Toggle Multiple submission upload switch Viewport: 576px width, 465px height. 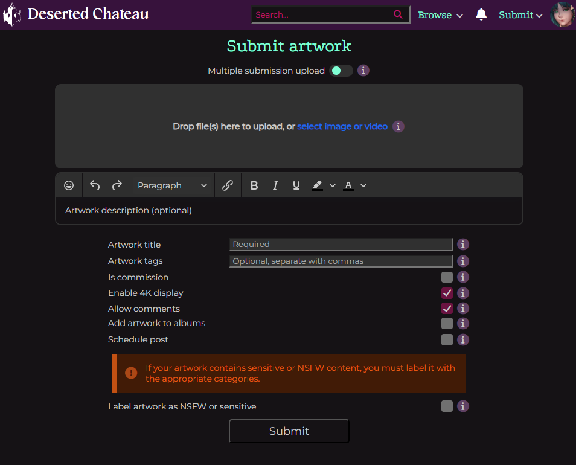pos(341,71)
